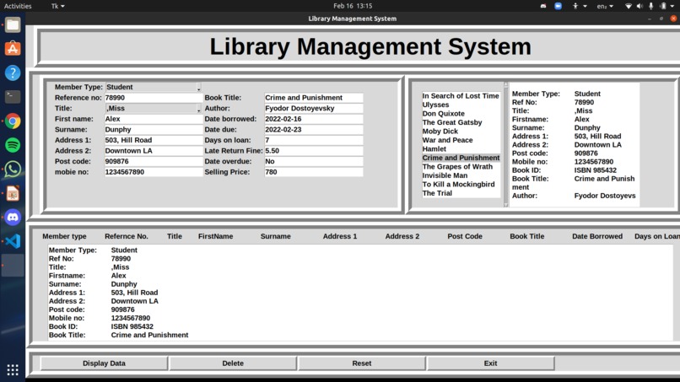Screen dimensions: 680x382
Task: Click the Author field
Action: (x=314, y=109)
